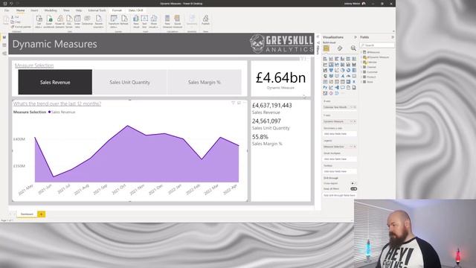Toggle the Keep all filters switch
Image resolution: width=476 pixels, height=268 pixels.
pyautogui.click(x=354, y=188)
